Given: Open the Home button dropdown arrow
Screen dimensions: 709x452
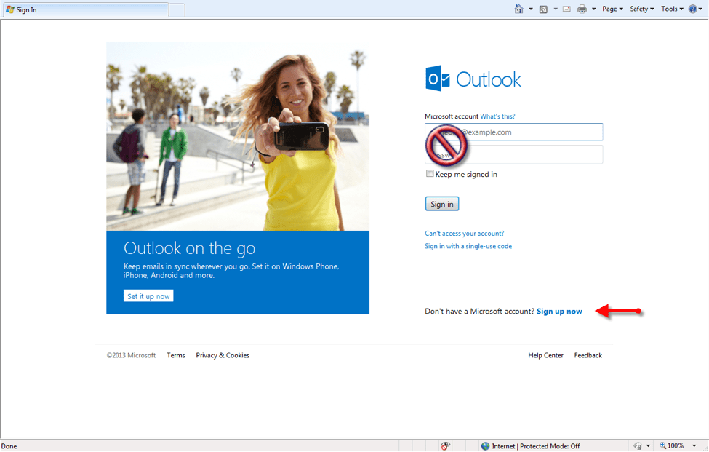Looking at the screenshot, I should 531,9.
